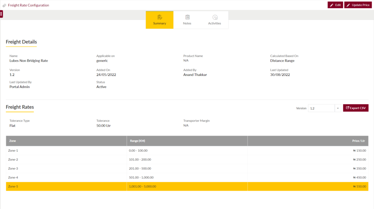This screenshot has width=374, height=209.
Task: Click the Summary tab icon
Action: coord(160,17)
